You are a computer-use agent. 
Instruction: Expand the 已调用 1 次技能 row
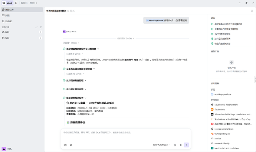click(71, 43)
